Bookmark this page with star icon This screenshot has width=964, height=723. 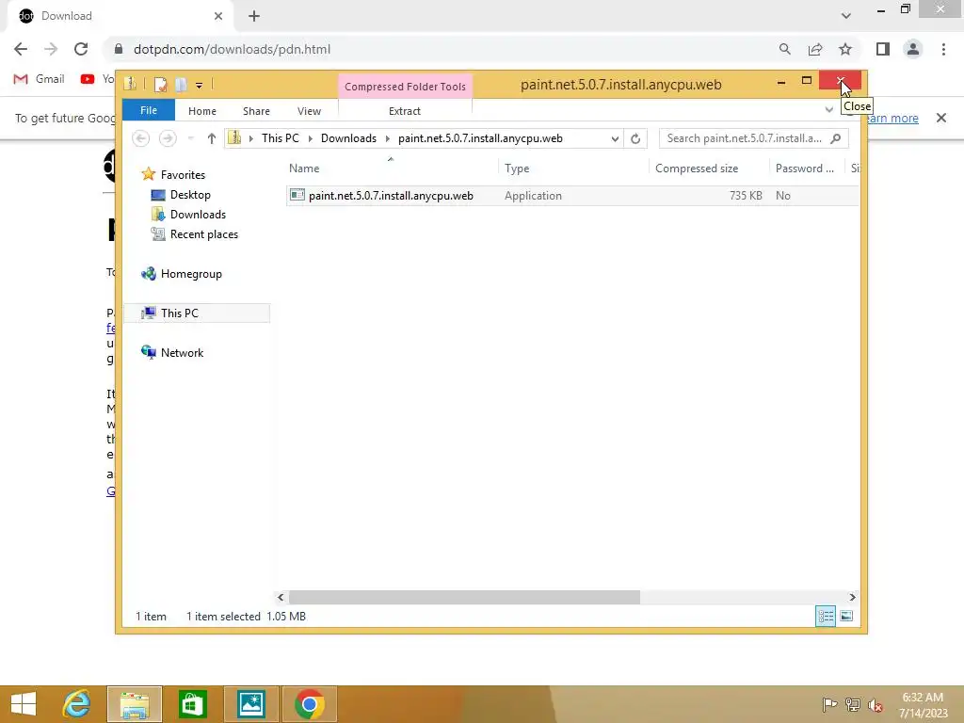(845, 49)
